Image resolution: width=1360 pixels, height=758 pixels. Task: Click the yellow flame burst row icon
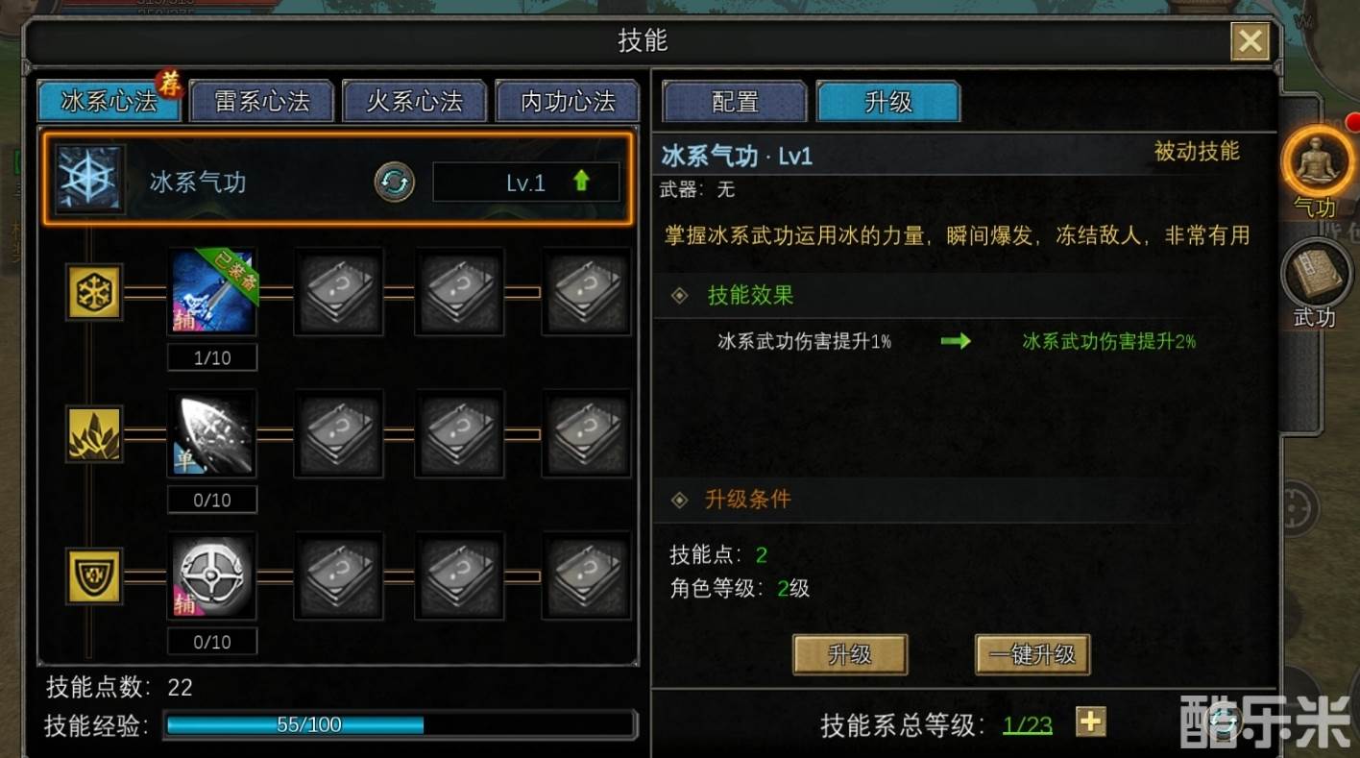click(x=94, y=433)
